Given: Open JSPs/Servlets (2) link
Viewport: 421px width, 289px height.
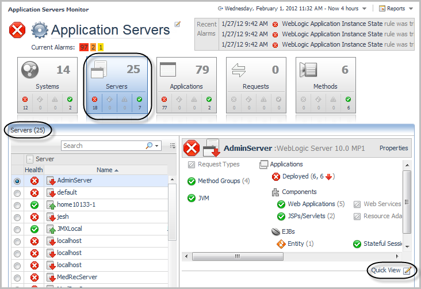Looking at the screenshot, I should click(311, 216).
